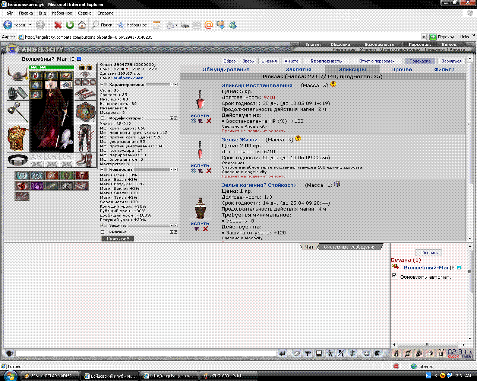This screenshot has height=381, width=477.
Task: Click the skull shield equipment slot
Action: (x=85, y=112)
